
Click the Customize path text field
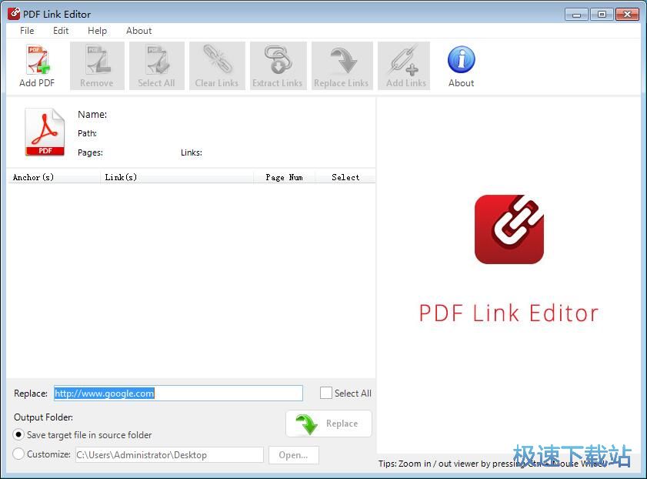168,454
